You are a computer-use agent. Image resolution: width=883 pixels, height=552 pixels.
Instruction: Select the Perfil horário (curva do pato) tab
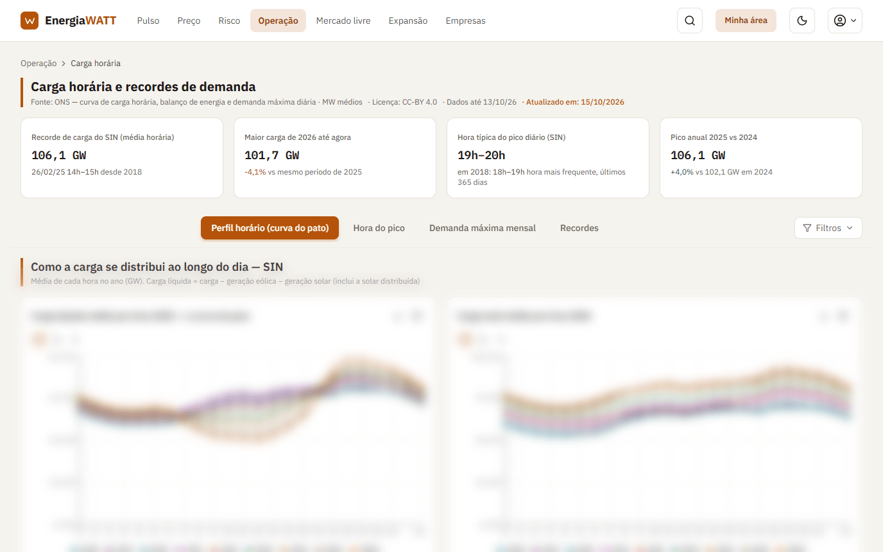click(x=270, y=228)
